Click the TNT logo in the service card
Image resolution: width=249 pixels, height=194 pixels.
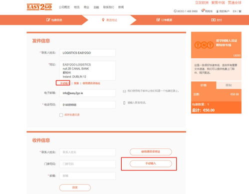pyautogui.click(x=204, y=45)
